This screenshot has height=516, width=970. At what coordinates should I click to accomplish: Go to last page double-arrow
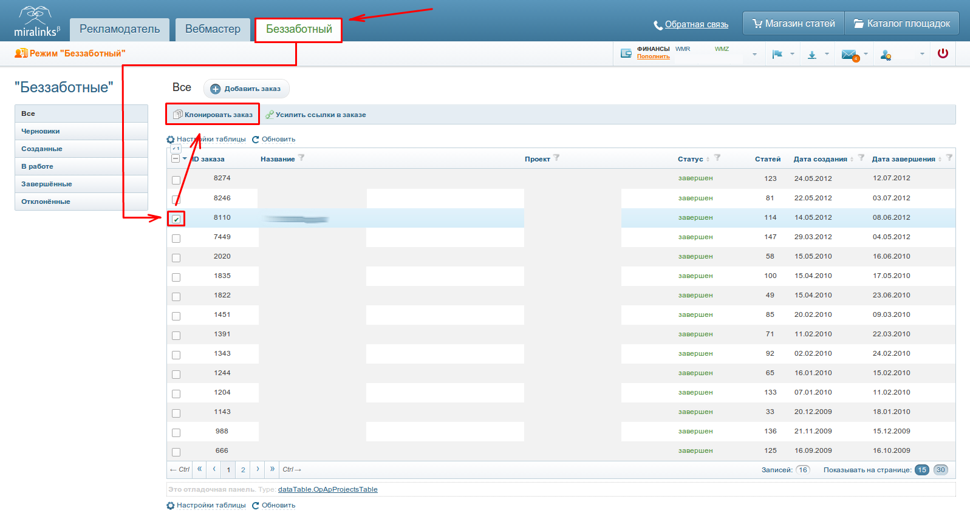point(272,469)
